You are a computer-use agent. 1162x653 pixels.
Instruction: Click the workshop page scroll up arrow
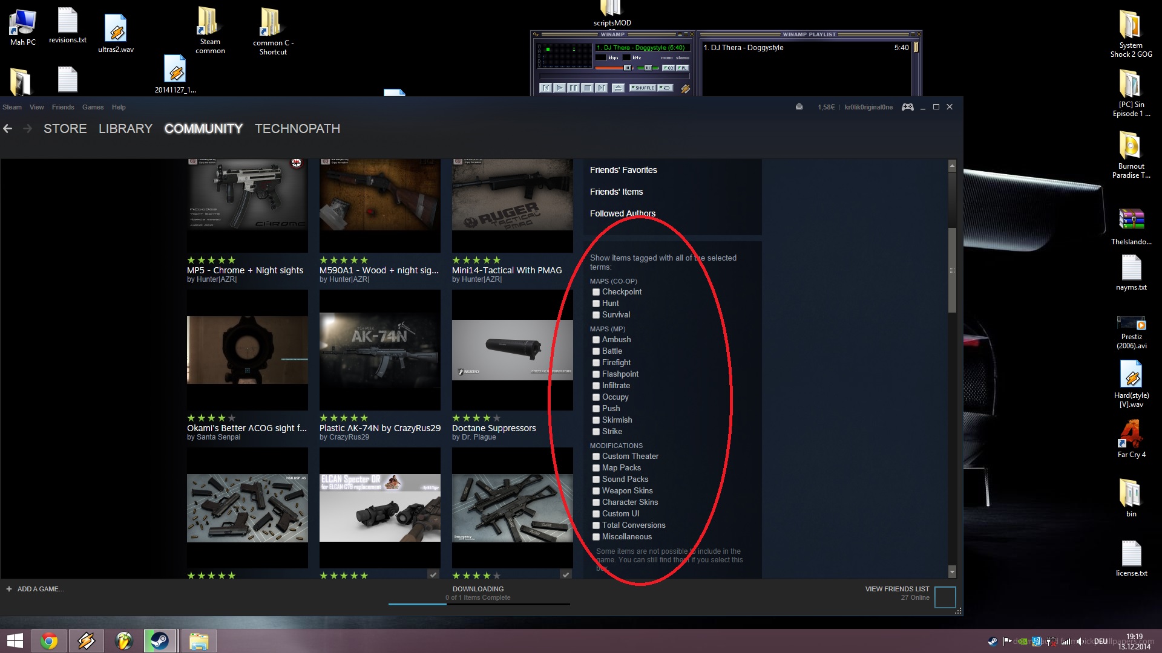952,166
